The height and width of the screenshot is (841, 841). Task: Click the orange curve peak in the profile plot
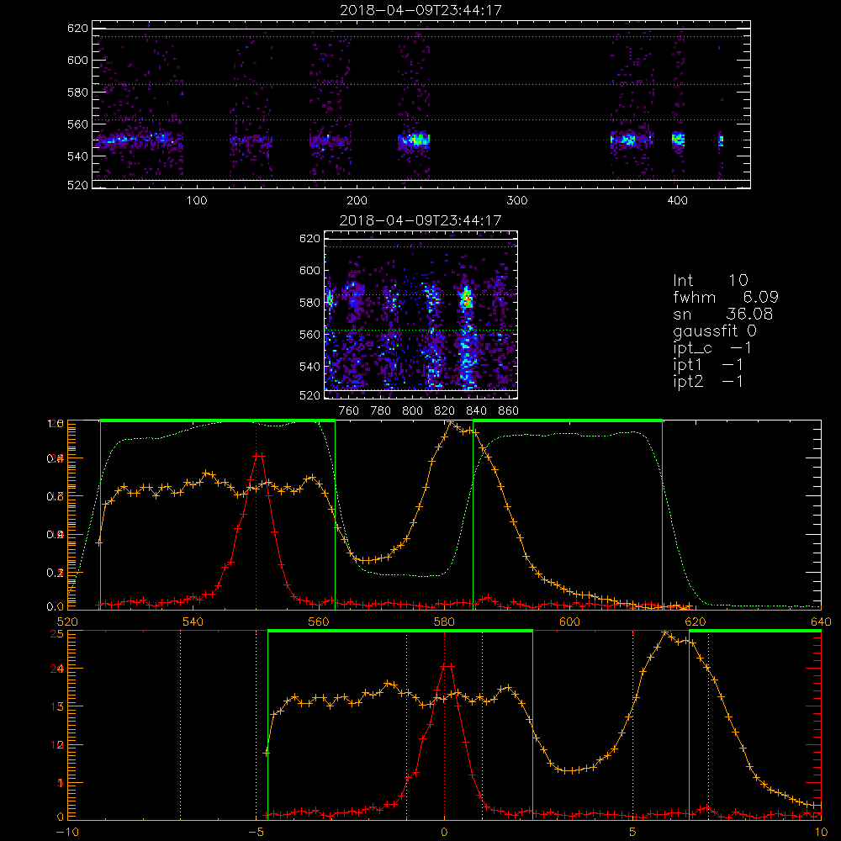point(451,423)
